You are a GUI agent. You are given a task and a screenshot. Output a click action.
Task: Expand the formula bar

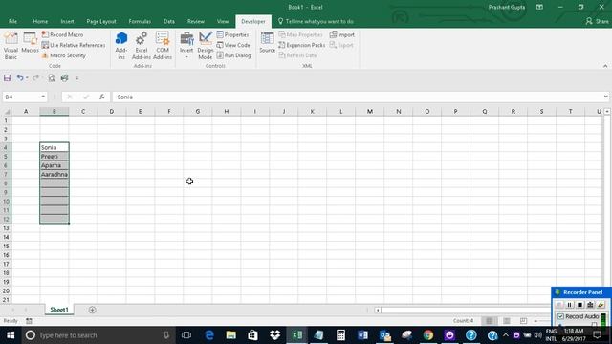605,97
